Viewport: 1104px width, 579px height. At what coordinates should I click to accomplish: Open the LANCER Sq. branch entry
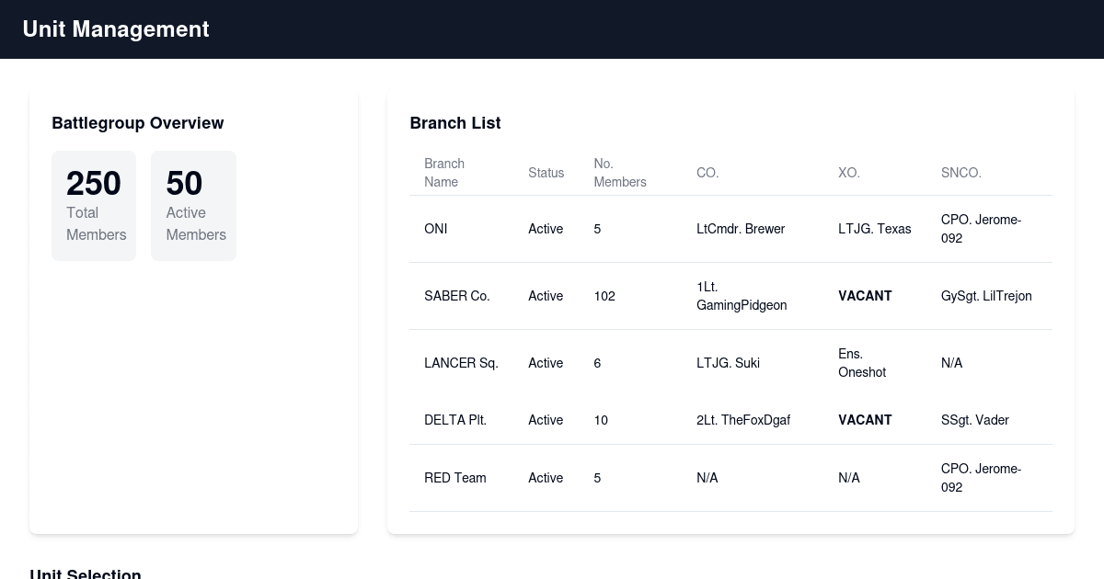[x=461, y=363]
